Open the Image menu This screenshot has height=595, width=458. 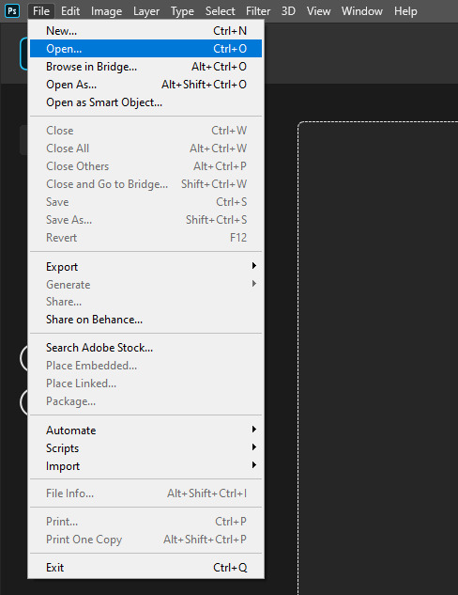pos(106,11)
